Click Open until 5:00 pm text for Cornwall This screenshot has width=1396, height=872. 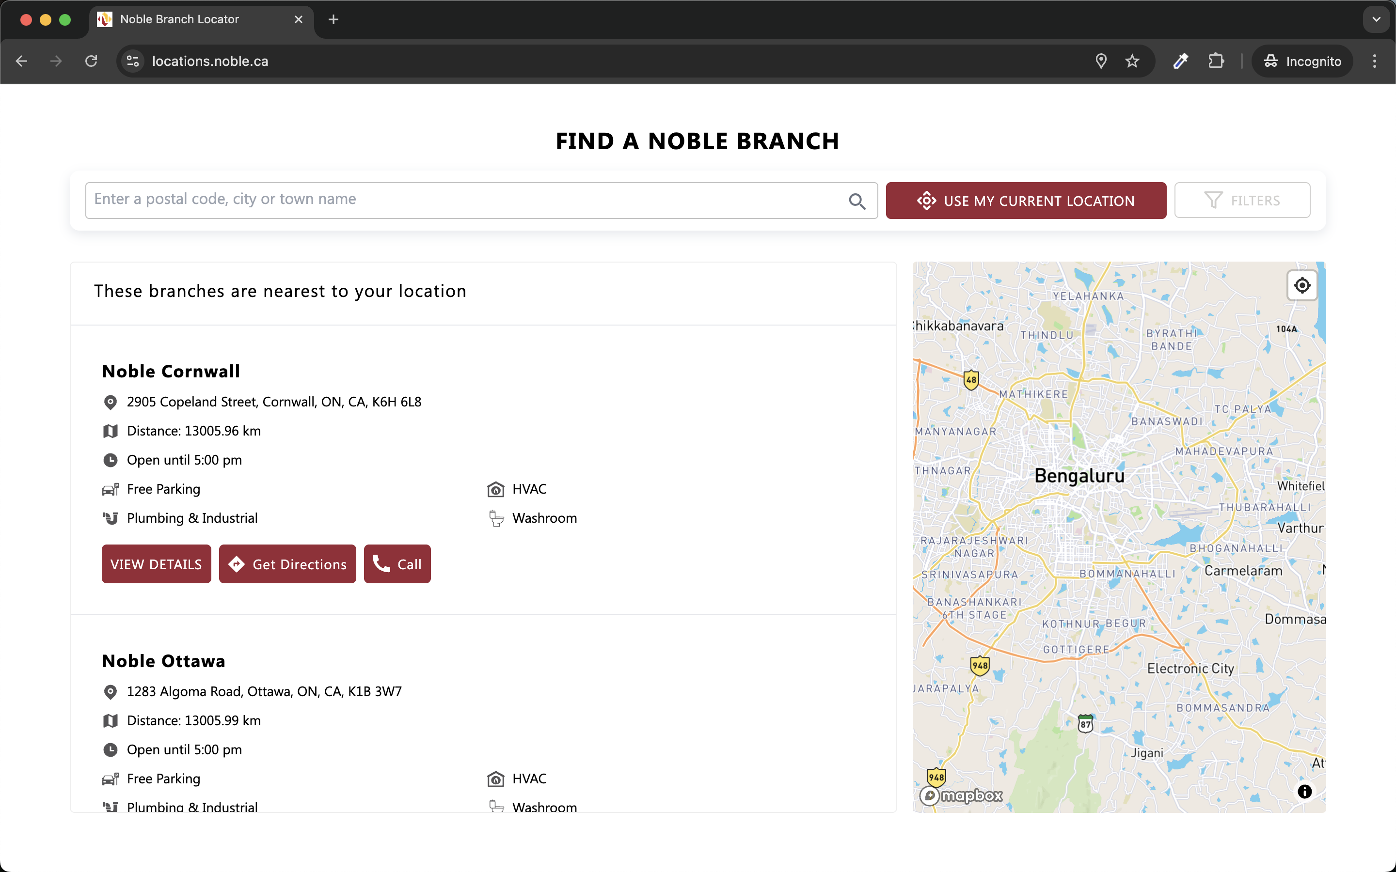184,460
